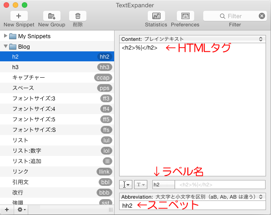
Task: Select the リスト:数字 snippet
Action: [57, 151]
